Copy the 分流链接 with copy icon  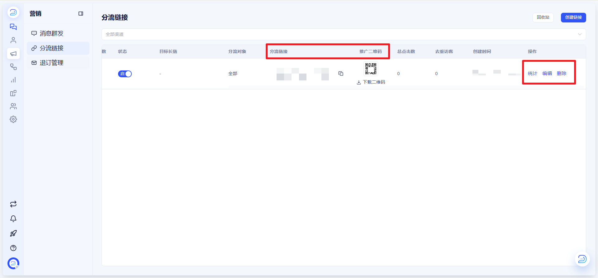pyautogui.click(x=341, y=74)
